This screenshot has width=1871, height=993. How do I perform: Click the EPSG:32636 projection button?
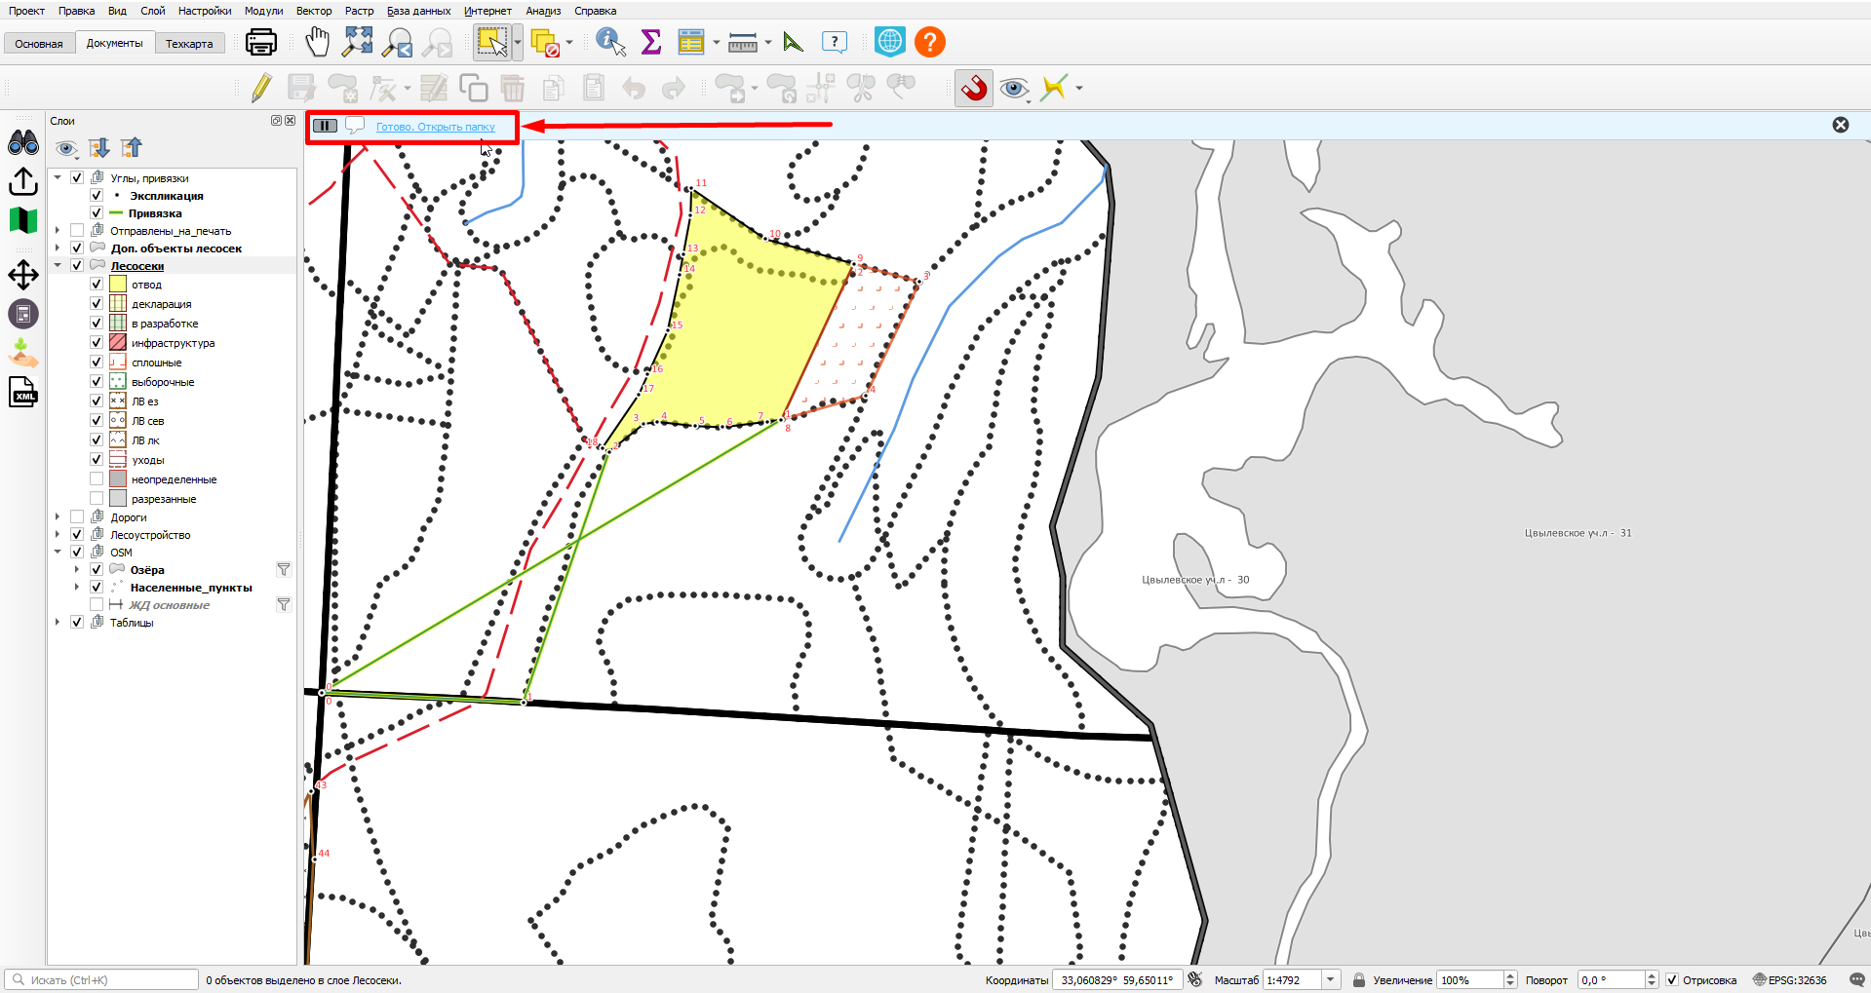pyautogui.click(x=1790, y=979)
